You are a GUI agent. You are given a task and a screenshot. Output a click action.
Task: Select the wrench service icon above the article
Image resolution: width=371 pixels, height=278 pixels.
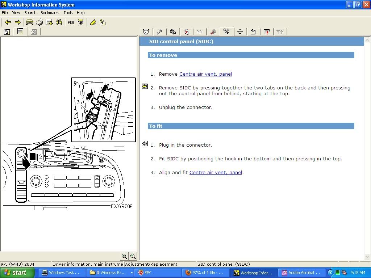tap(159, 31)
